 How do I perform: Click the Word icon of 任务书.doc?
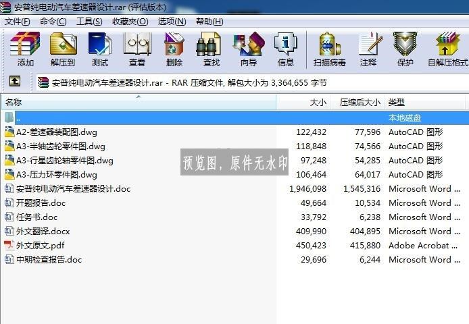[x=9, y=217]
